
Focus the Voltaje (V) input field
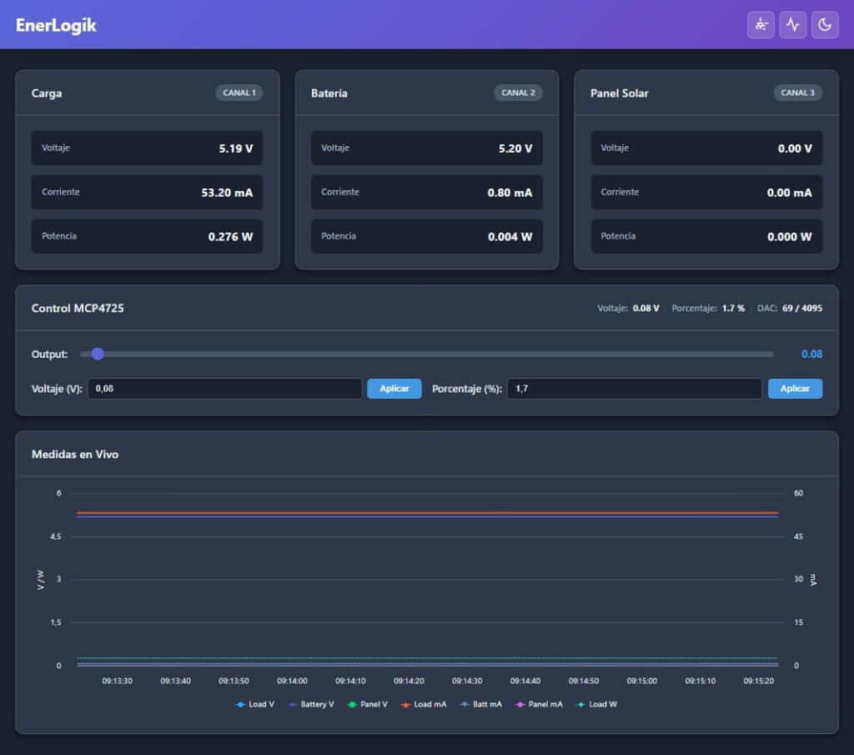pos(224,389)
